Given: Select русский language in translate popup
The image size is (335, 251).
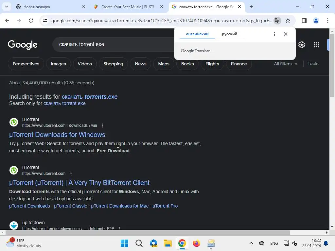Looking at the screenshot, I should coord(229,34).
